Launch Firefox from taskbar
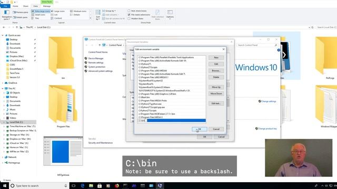Screen dimensions: 337x189 coord(117,185)
